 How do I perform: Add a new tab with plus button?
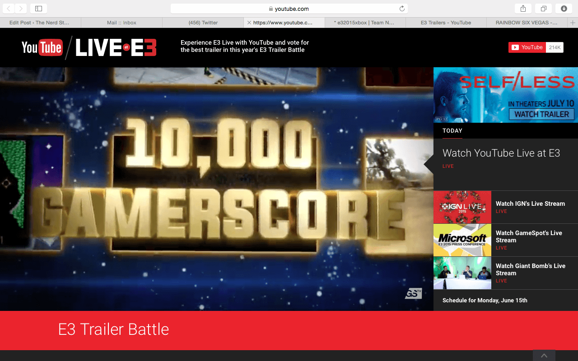tap(573, 23)
